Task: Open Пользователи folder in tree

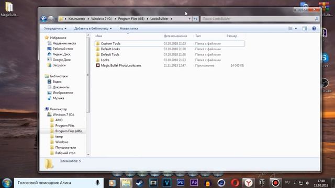Action: point(65,147)
